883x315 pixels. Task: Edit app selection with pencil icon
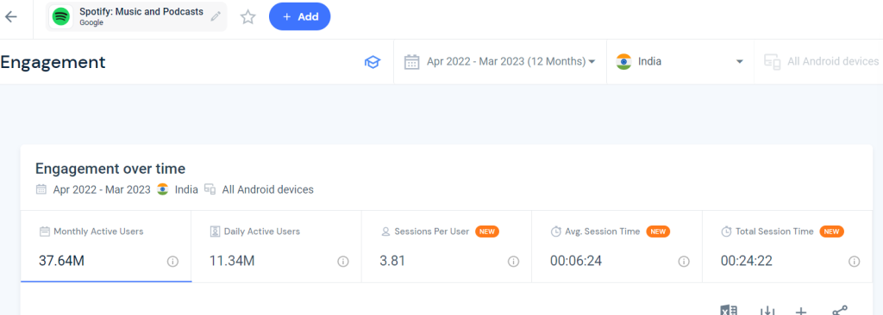(215, 17)
